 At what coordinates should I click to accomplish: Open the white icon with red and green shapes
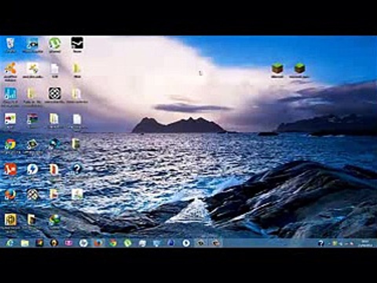pyautogui.click(x=10, y=119)
